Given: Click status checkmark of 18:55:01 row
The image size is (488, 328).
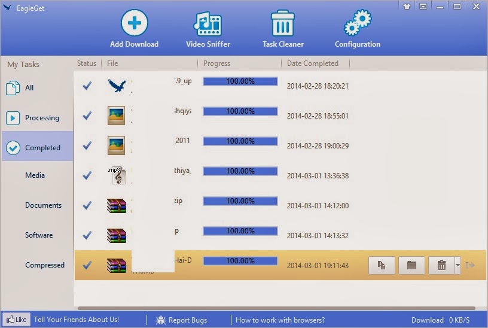Looking at the screenshot, I should tap(87, 116).
